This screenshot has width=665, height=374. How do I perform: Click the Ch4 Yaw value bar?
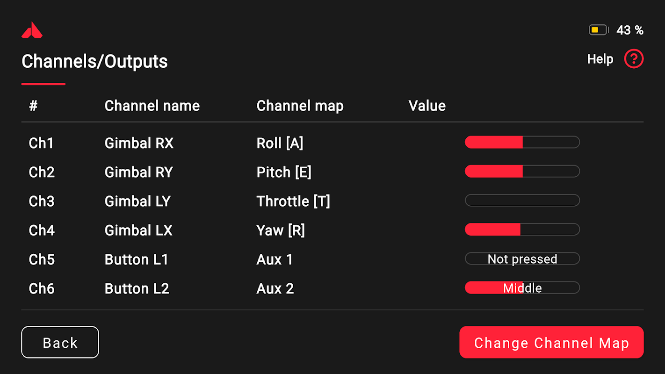coord(522,230)
